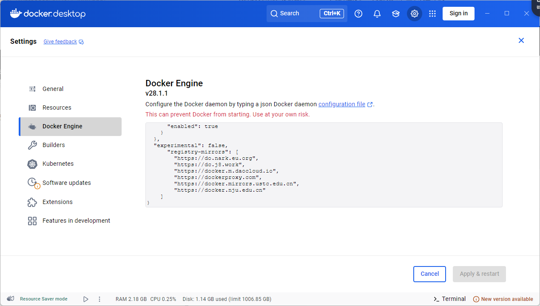Click the Features in development grid icon
This screenshot has width=540, height=306.
[x=32, y=221]
